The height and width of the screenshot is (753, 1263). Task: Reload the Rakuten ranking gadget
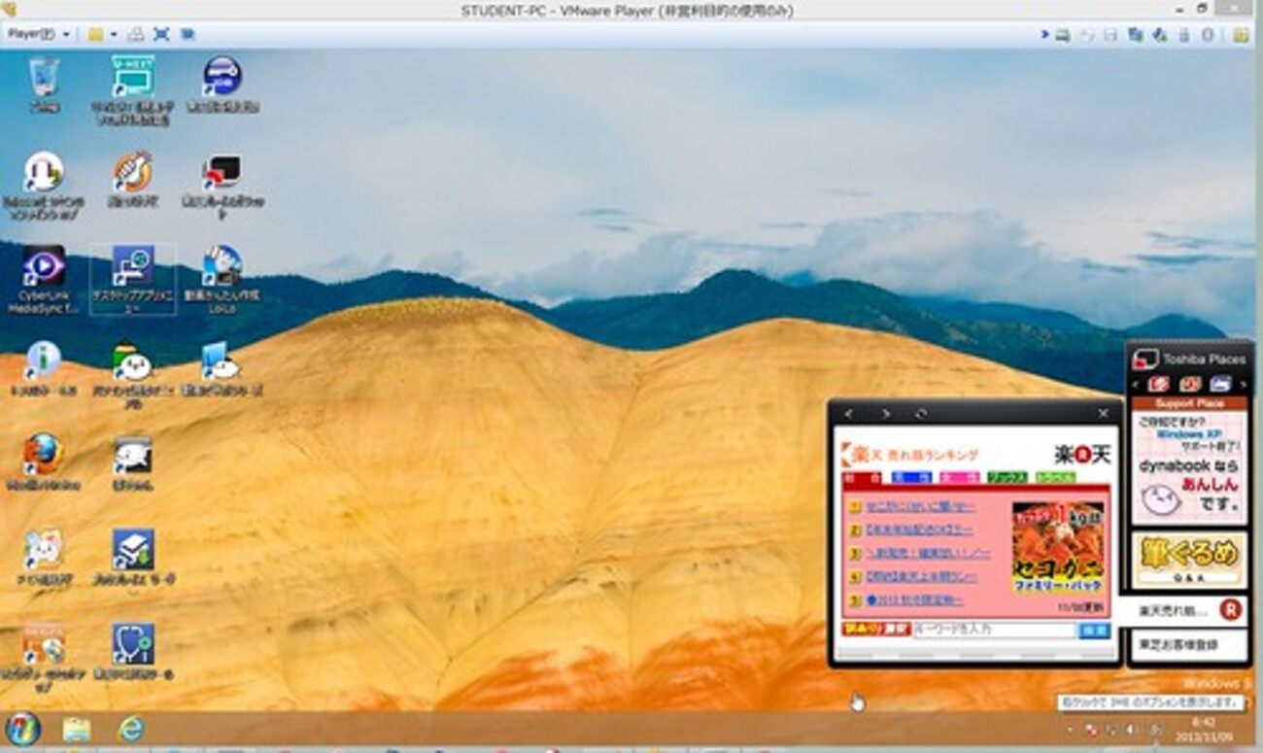pyautogui.click(x=921, y=414)
